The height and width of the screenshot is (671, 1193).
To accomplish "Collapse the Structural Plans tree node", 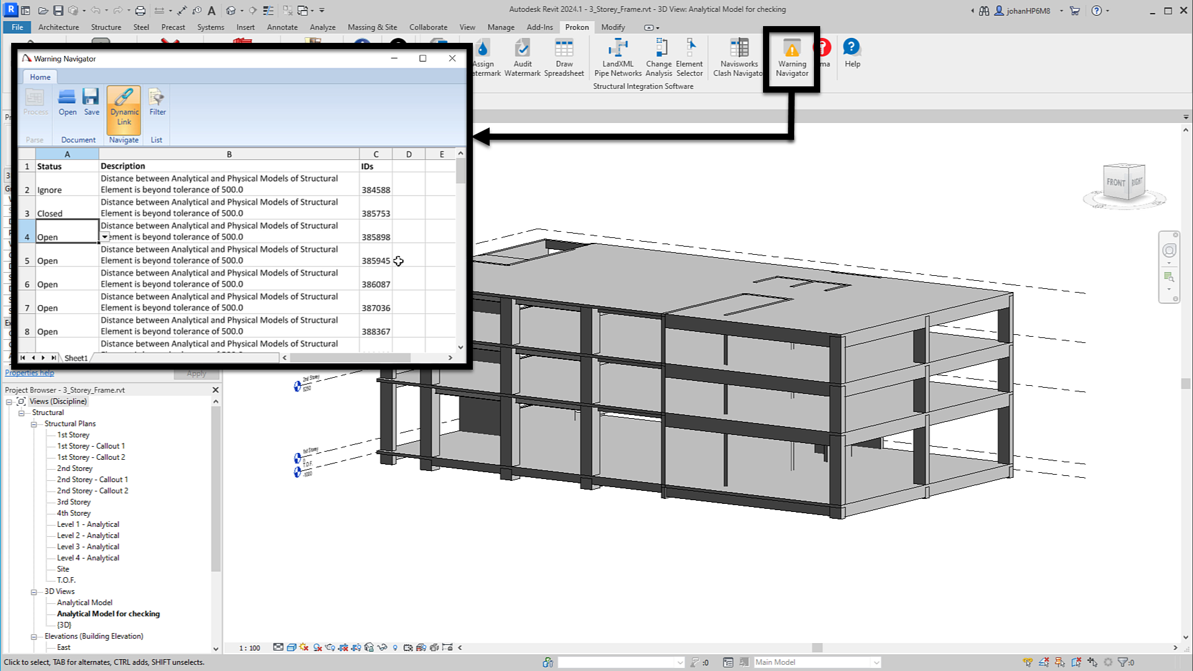I will coord(34,424).
